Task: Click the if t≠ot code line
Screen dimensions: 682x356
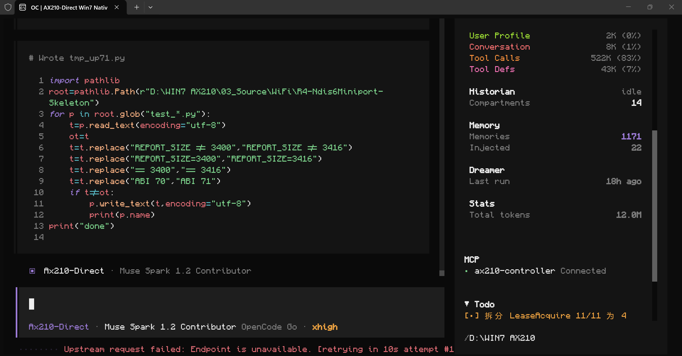Action: [x=92, y=192]
